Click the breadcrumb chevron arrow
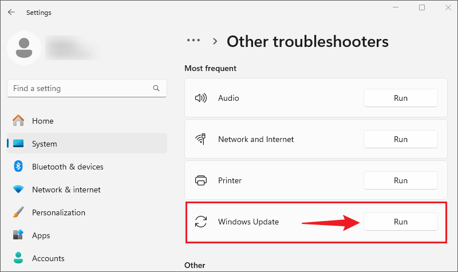The width and height of the screenshot is (458, 272). [215, 41]
